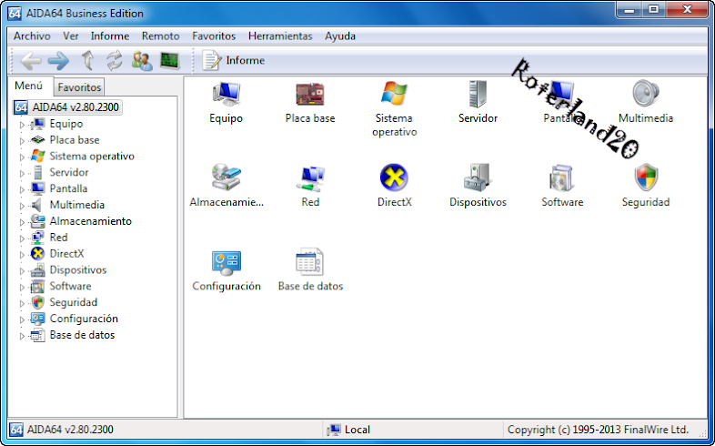Open the Seguridad shield icon in main pane

646,177
